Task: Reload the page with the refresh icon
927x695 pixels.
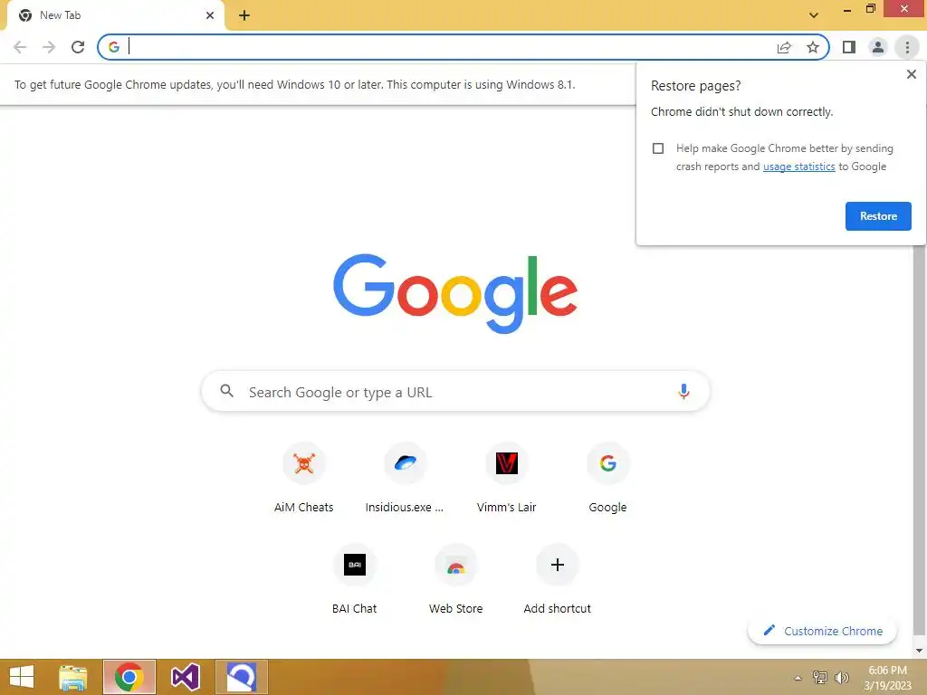Action: [78, 47]
